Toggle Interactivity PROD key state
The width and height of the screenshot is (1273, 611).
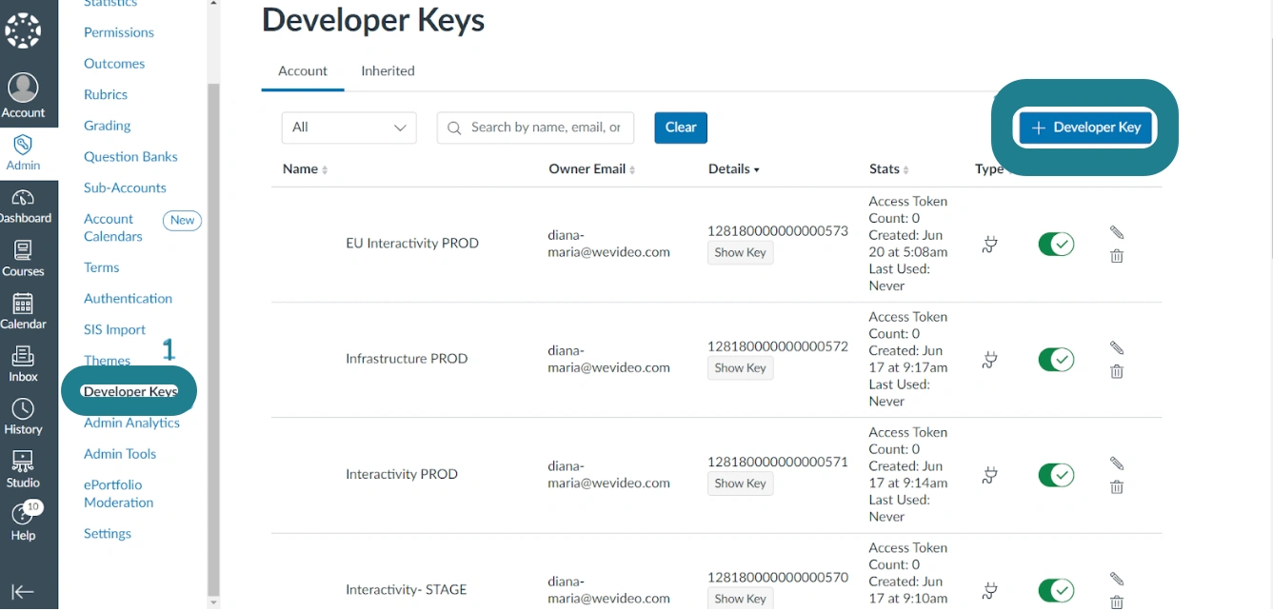coord(1056,475)
